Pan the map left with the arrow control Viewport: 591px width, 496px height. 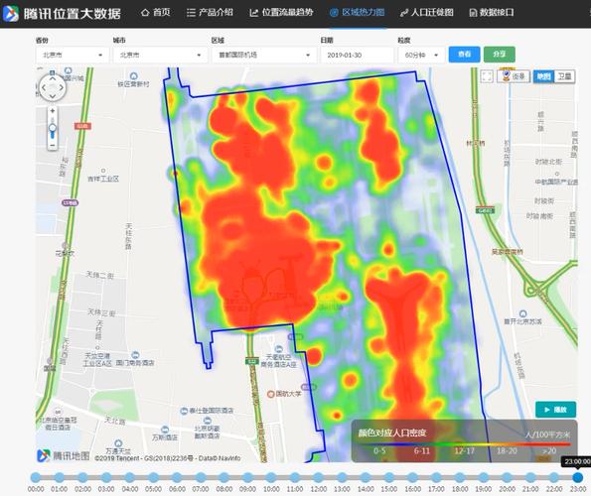pos(44,87)
